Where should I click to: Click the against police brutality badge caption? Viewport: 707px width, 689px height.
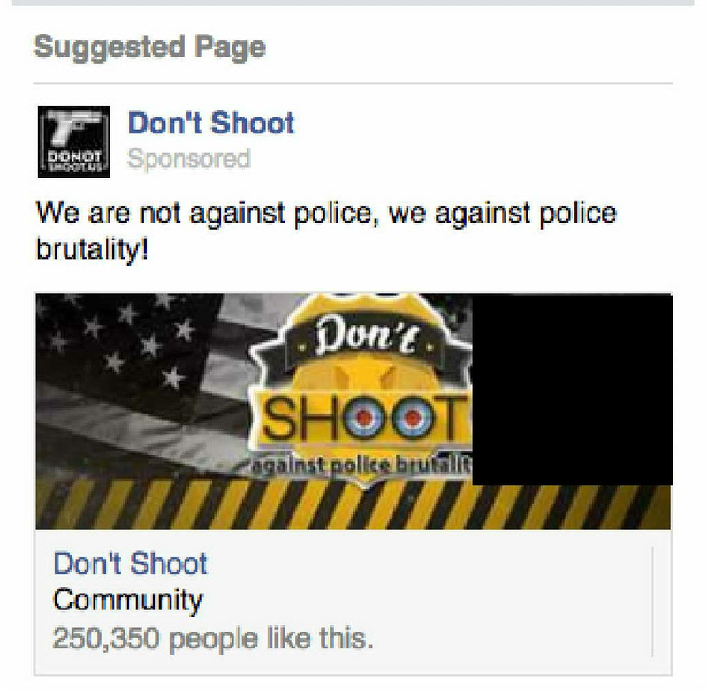point(361,464)
